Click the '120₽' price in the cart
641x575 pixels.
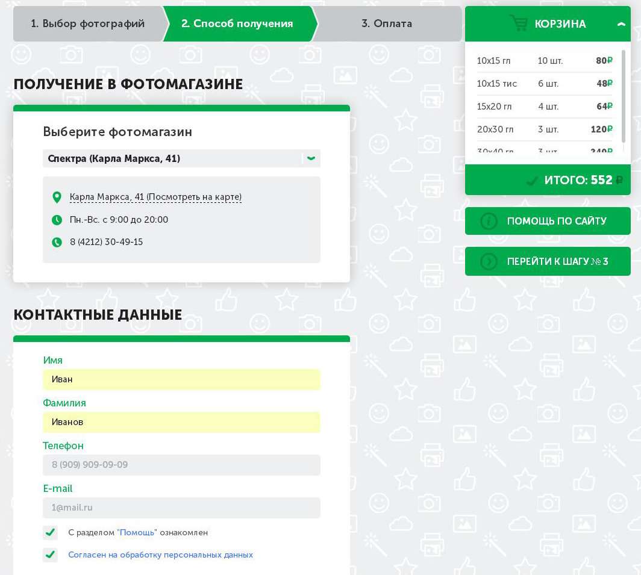tap(602, 129)
